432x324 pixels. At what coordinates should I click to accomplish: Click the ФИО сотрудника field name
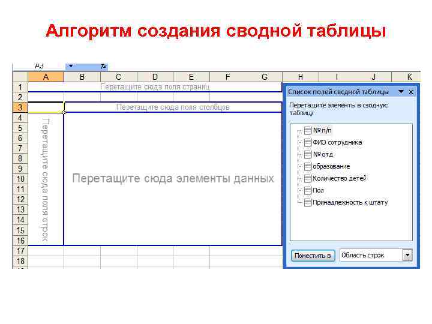tap(337, 142)
